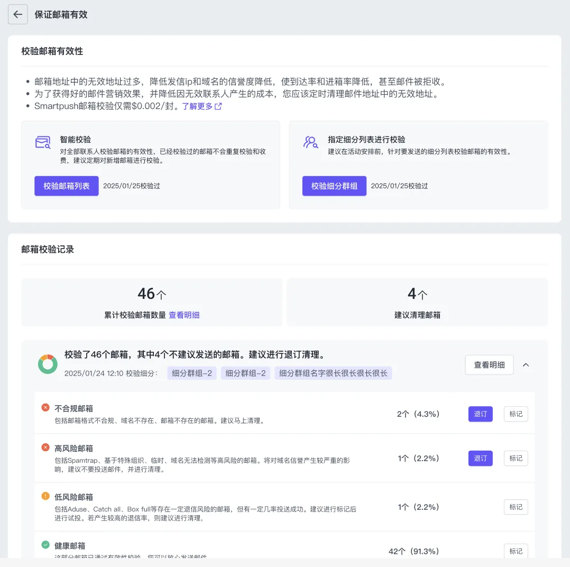Collapse the verification record with chevron
The height and width of the screenshot is (567, 570).
coord(526,364)
